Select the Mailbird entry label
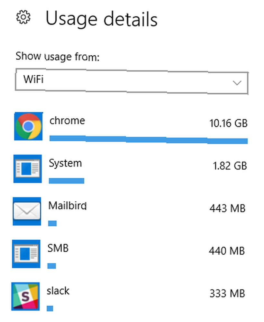The image size is (264, 322). (x=68, y=205)
